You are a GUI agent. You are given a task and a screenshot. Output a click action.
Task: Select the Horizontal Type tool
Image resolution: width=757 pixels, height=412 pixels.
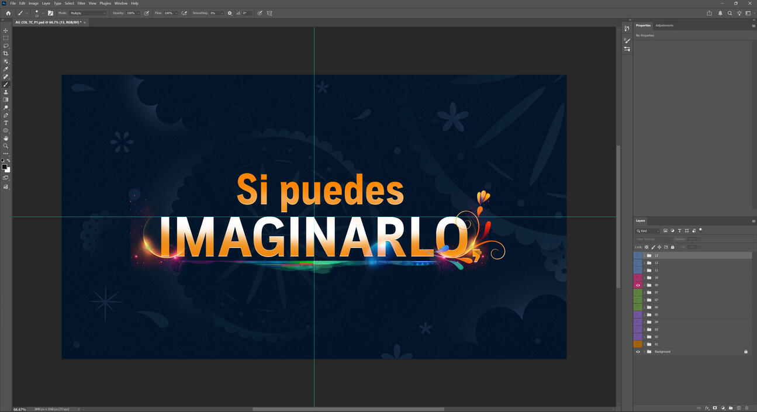coord(6,123)
